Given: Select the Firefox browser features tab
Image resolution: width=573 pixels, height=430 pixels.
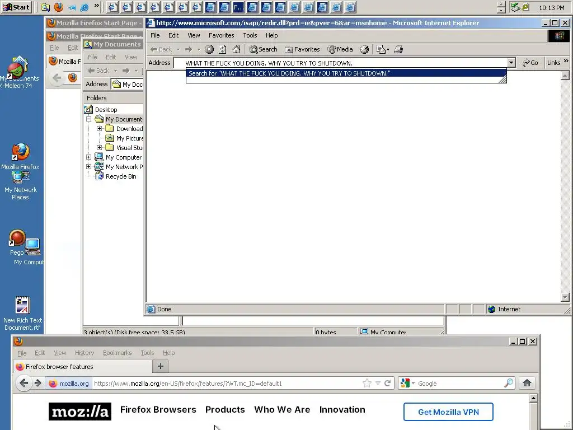Looking at the screenshot, I should coord(83,367).
